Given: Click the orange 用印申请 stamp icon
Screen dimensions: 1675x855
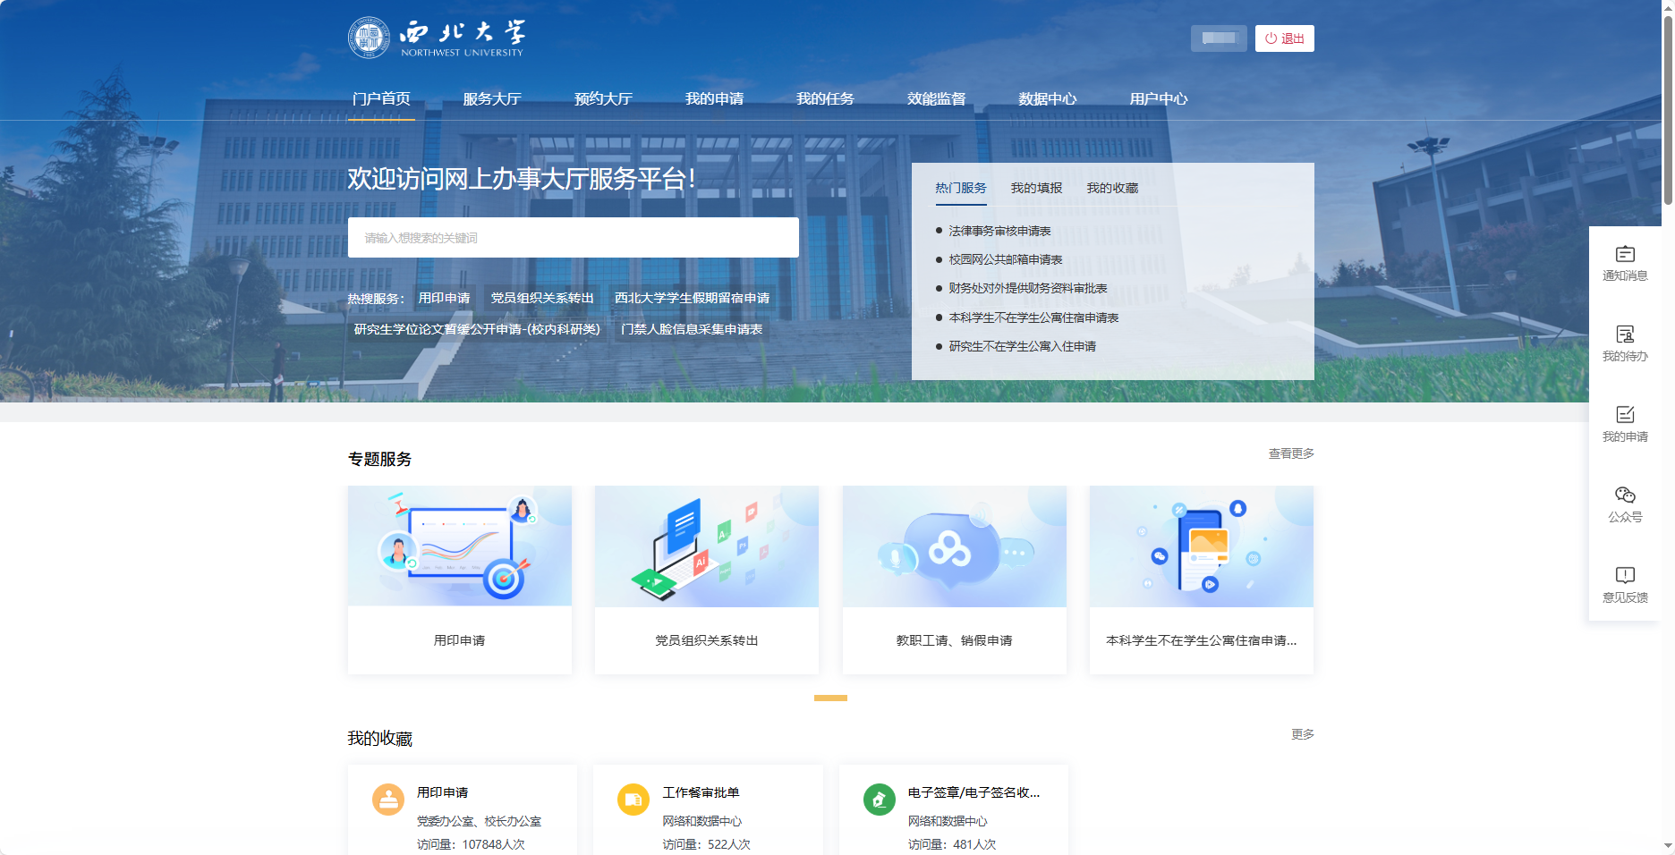Looking at the screenshot, I should [x=388, y=799].
